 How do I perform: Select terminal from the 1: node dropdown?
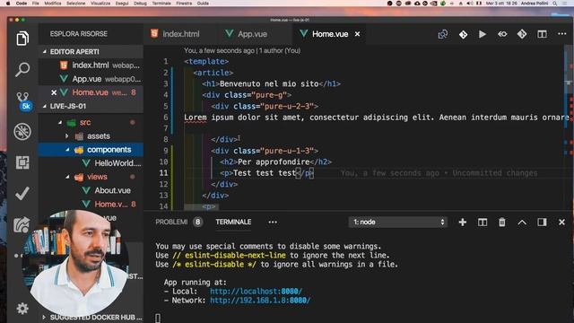tap(398, 222)
